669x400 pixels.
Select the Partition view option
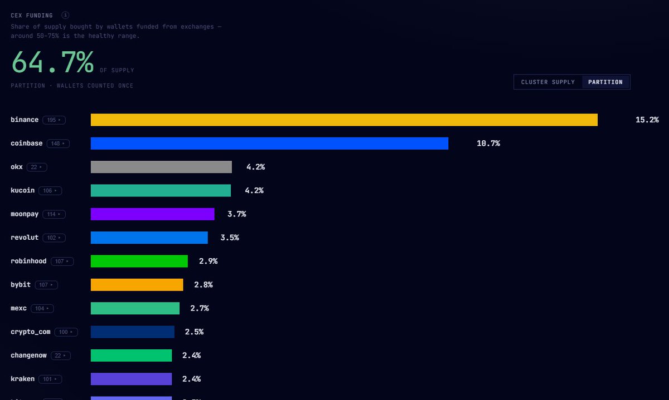click(605, 82)
